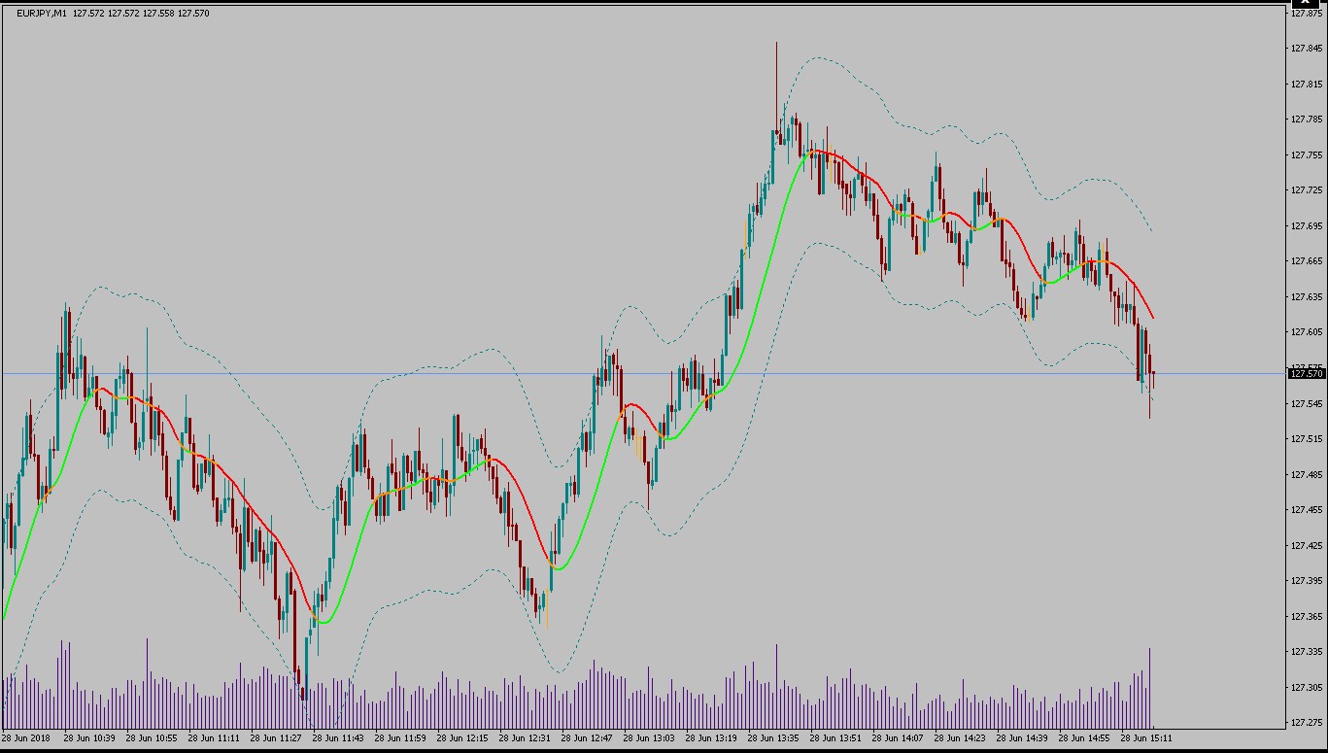Screen dimensions: 1328x753
Task: Click the 28 Jun 14:07 time label
Action: click(898, 738)
